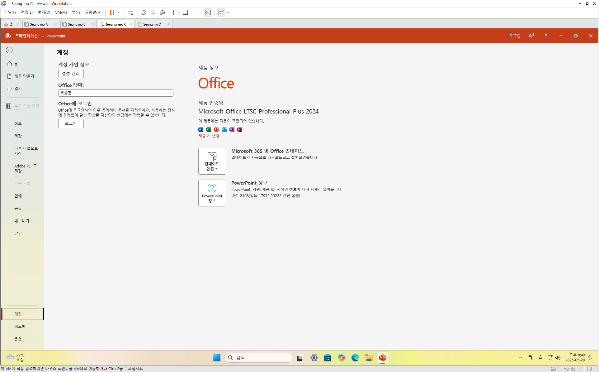The width and height of the screenshot is (599, 372).
Task: Open VMware full screen mode icon
Action: [x=195, y=12]
